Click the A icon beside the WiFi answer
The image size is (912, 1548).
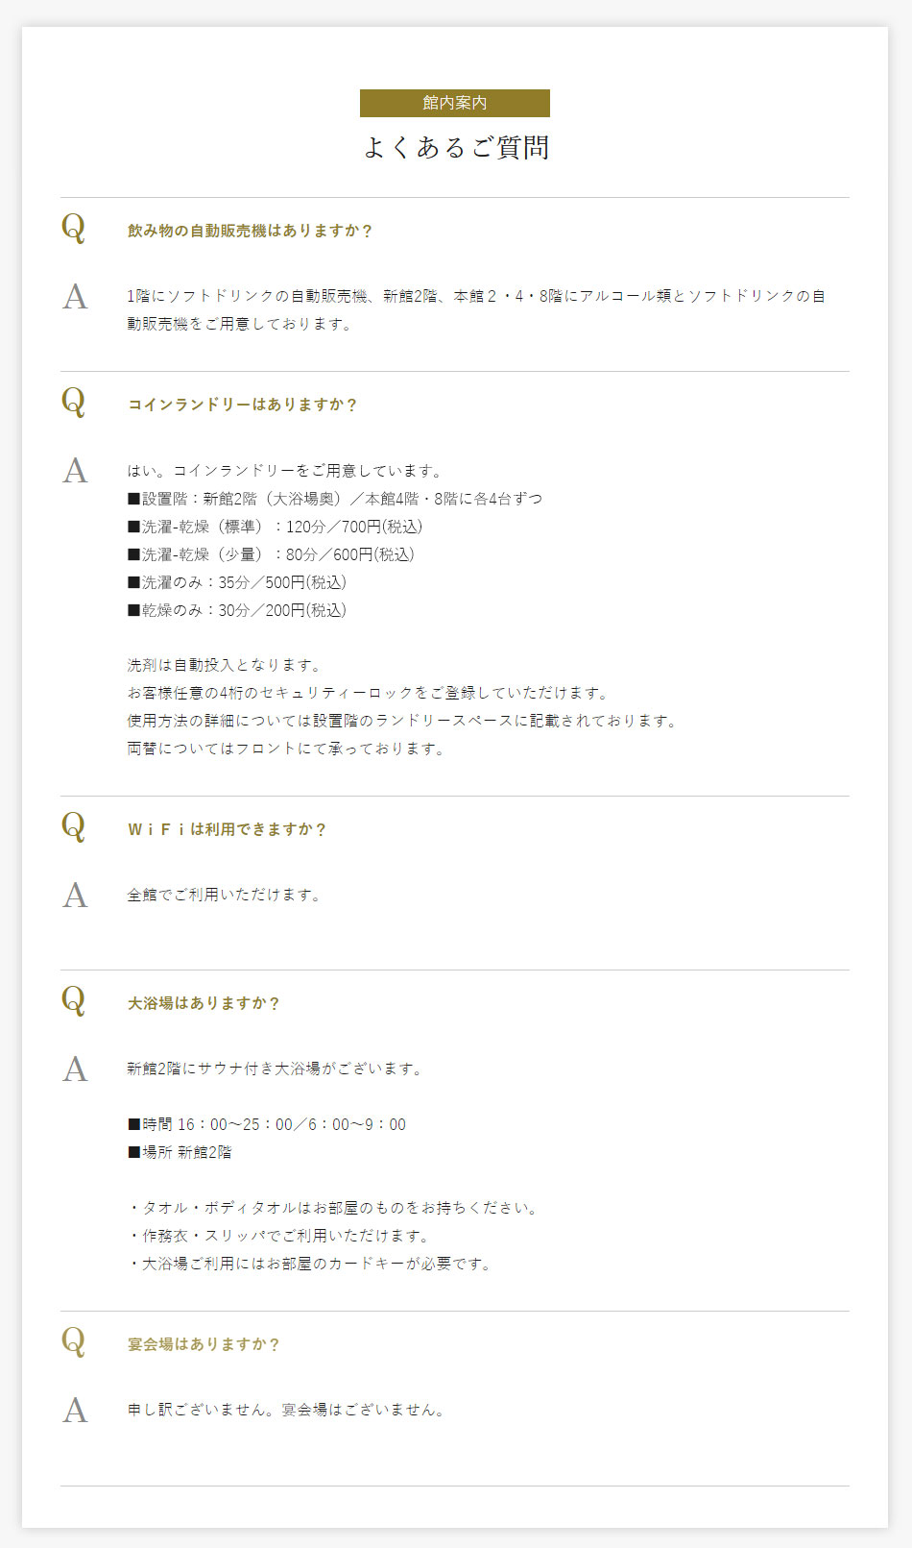click(75, 896)
